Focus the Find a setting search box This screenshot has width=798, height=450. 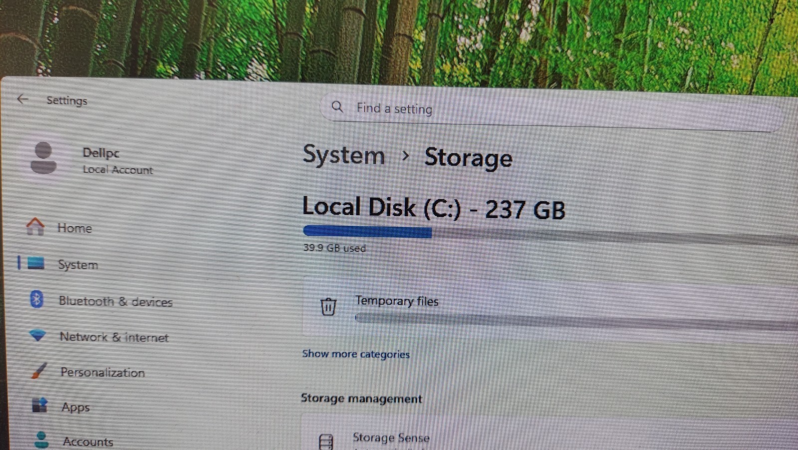click(x=549, y=110)
